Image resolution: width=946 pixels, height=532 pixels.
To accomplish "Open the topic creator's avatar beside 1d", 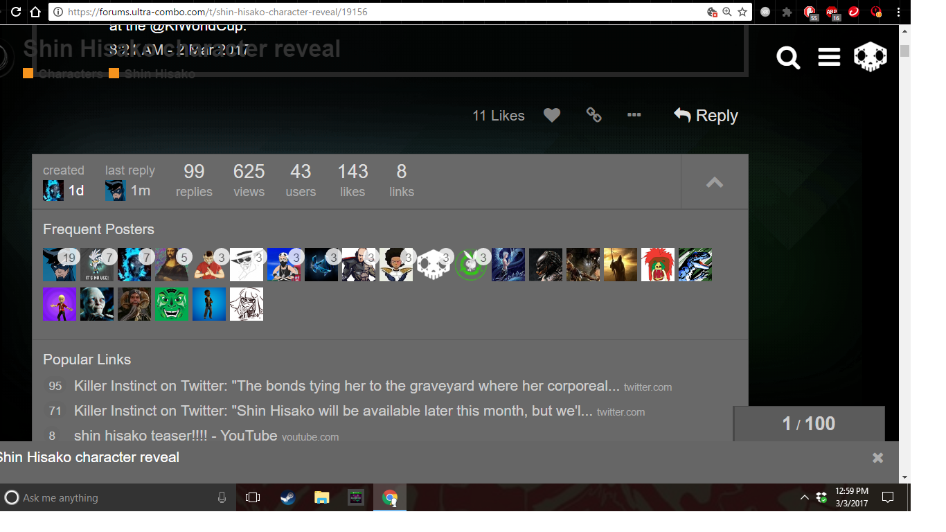I will pos(53,190).
